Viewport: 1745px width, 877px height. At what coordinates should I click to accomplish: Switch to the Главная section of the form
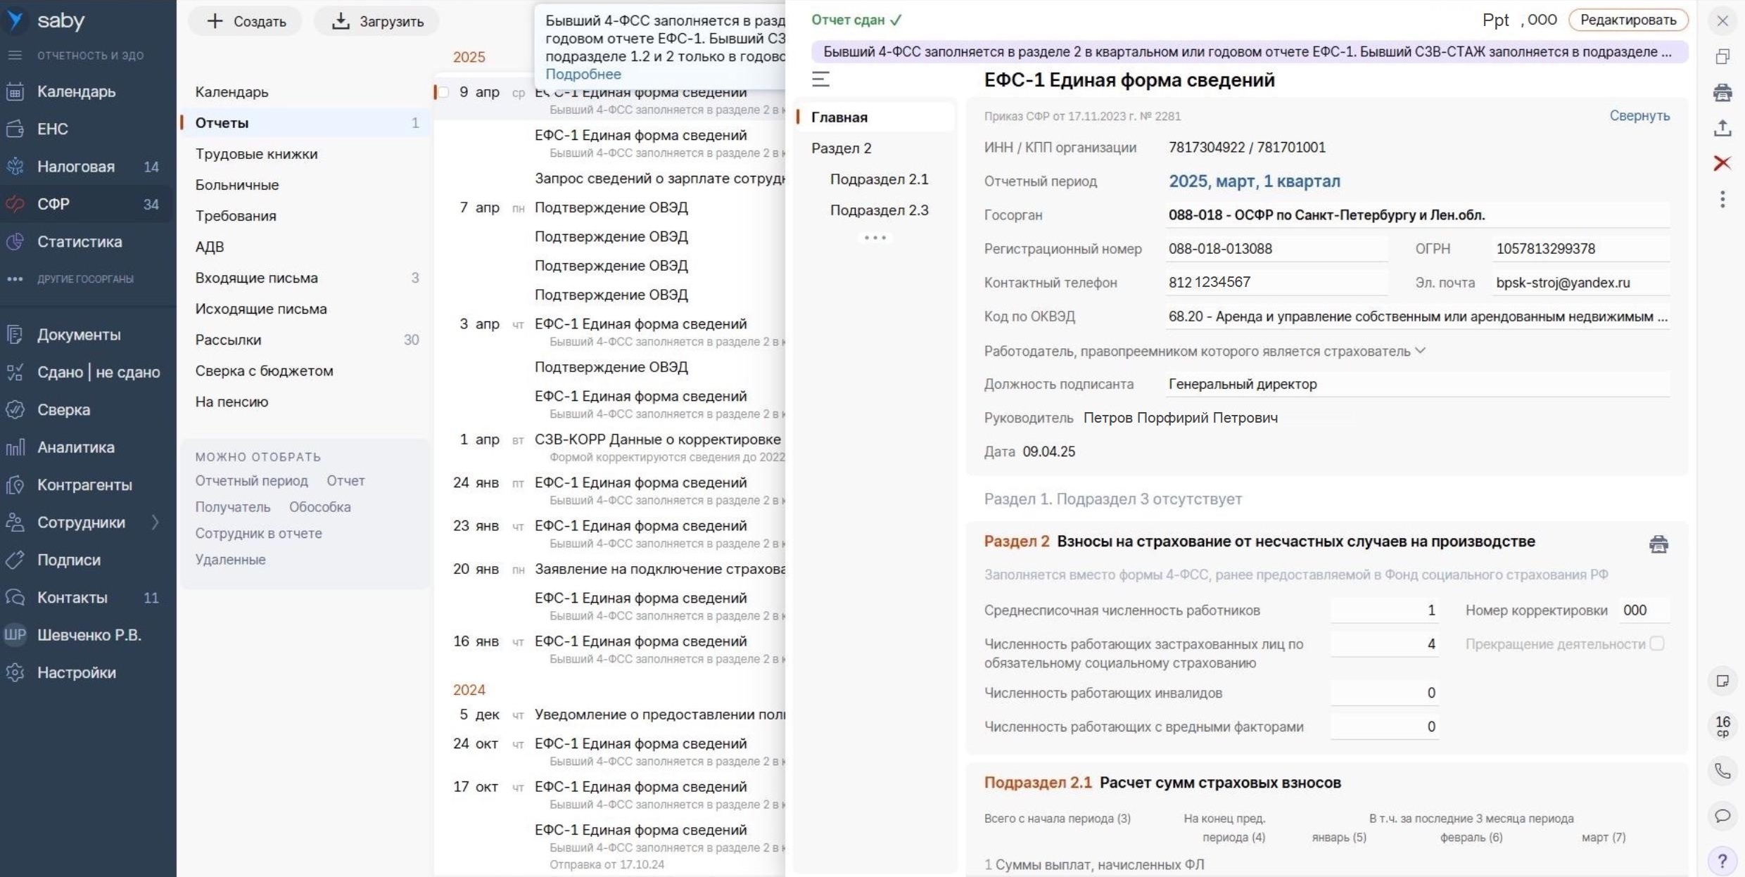pyautogui.click(x=840, y=116)
